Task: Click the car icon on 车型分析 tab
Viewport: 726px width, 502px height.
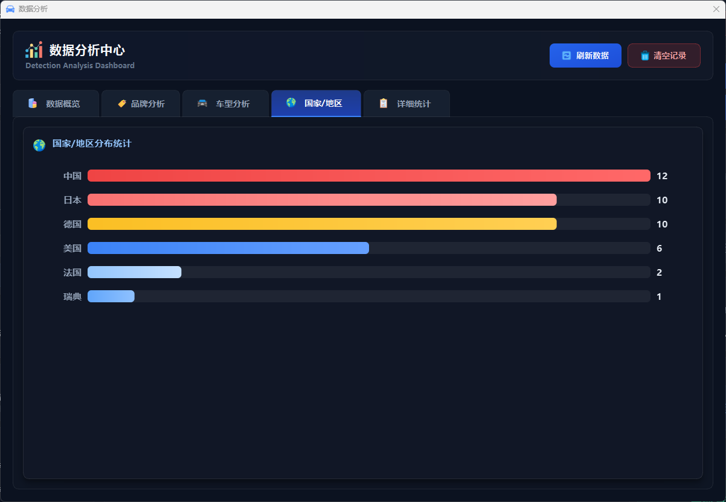Action: [x=202, y=103]
